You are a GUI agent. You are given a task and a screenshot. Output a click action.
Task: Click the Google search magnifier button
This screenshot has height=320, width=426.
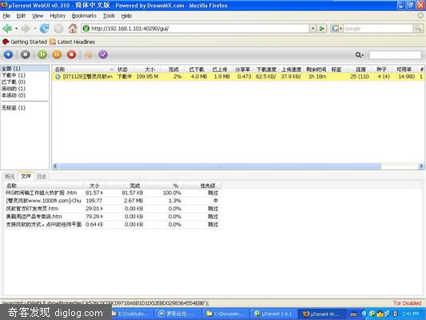(x=418, y=28)
